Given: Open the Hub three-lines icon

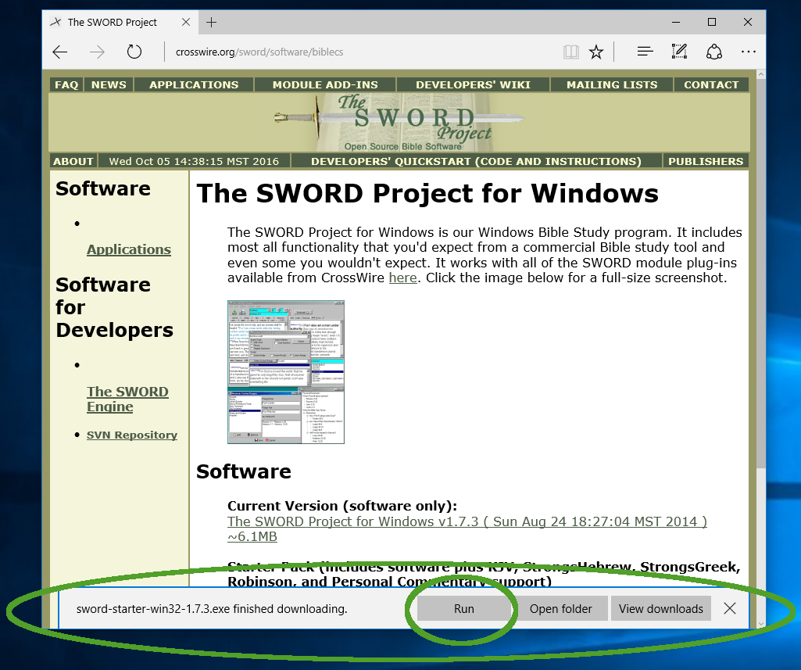Looking at the screenshot, I should [x=645, y=52].
